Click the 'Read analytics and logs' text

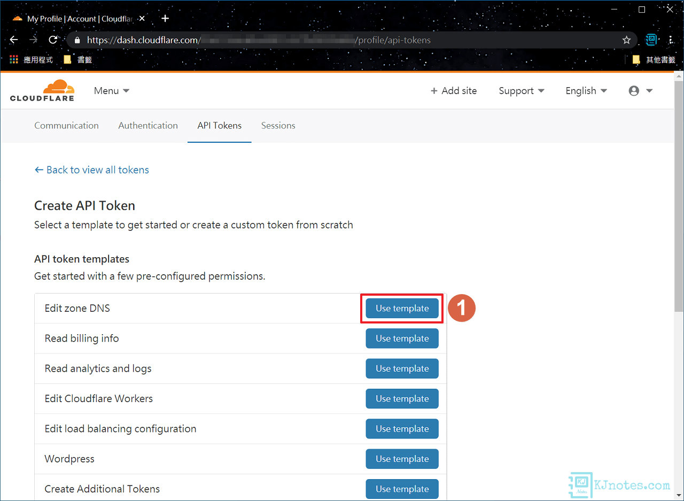(x=98, y=368)
